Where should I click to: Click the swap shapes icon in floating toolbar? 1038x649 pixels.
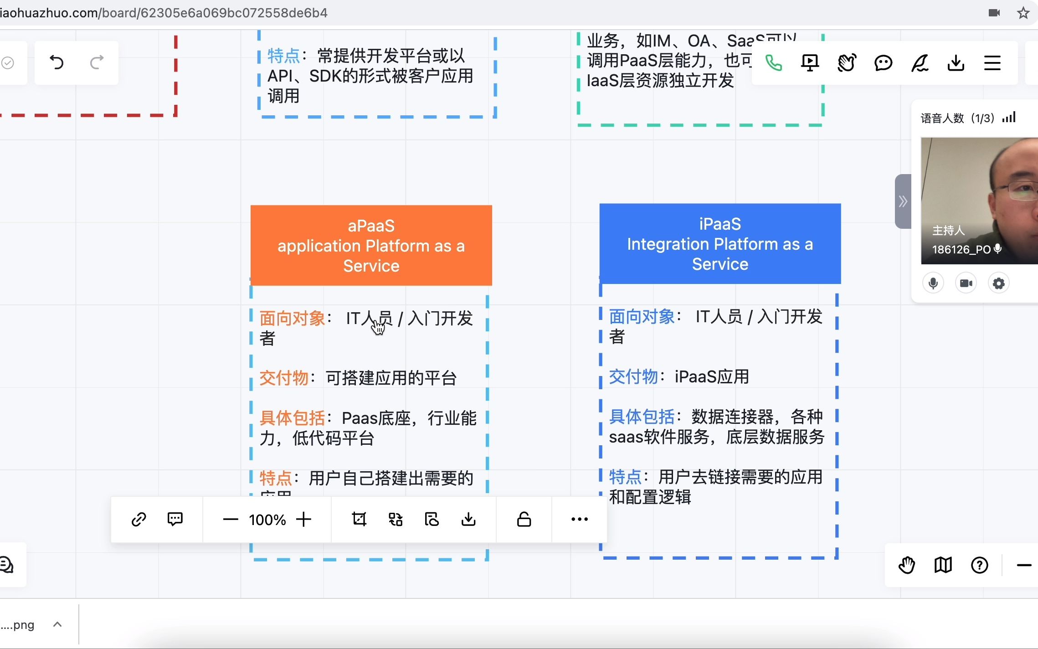[396, 520]
